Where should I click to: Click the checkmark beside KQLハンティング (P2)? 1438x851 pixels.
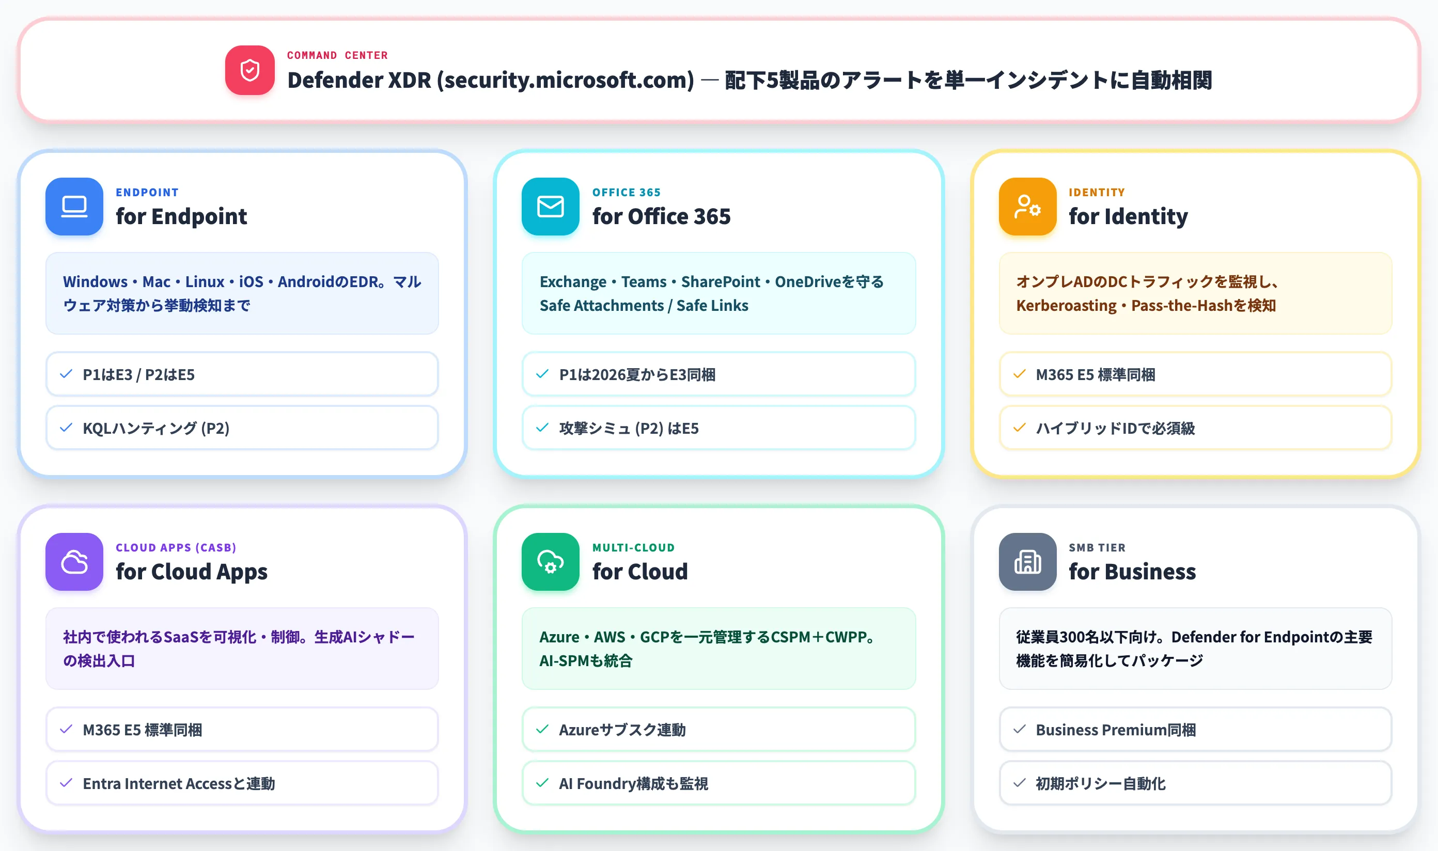point(66,428)
